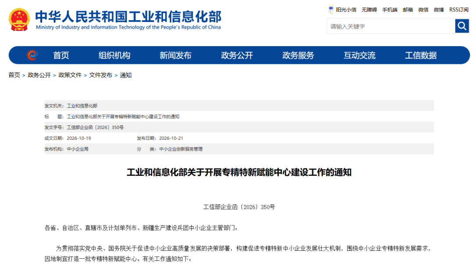474x267 pixels.
Task: Open the 微博 link
Action: [x=438, y=10]
